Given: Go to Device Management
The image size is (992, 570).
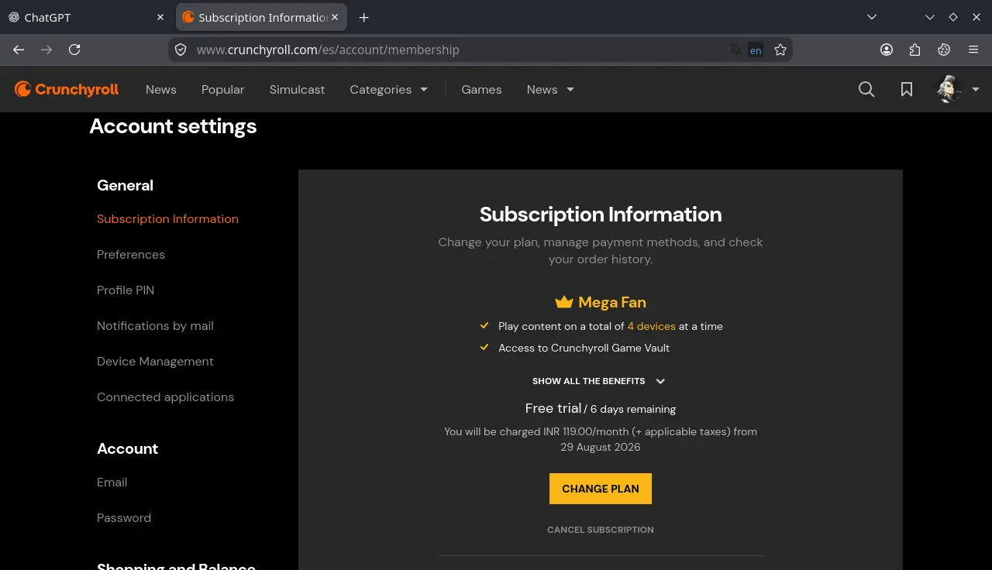Looking at the screenshot, I should [155, 362].
